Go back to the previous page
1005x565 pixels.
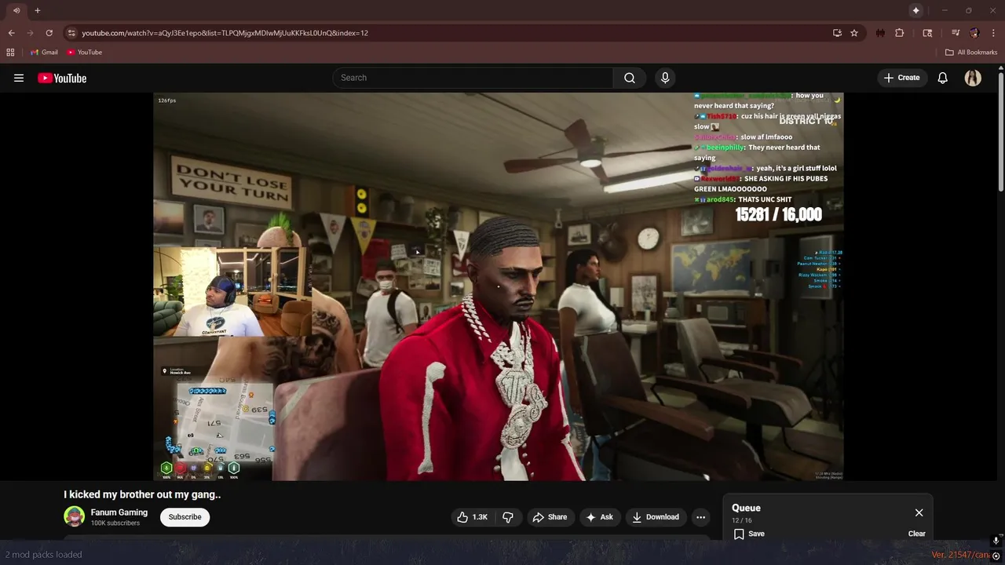point(11,33)
